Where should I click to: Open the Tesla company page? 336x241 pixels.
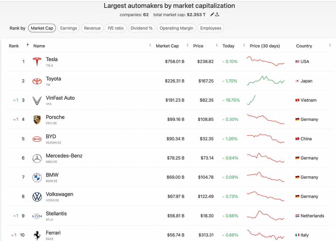click(x=52, y=59)
